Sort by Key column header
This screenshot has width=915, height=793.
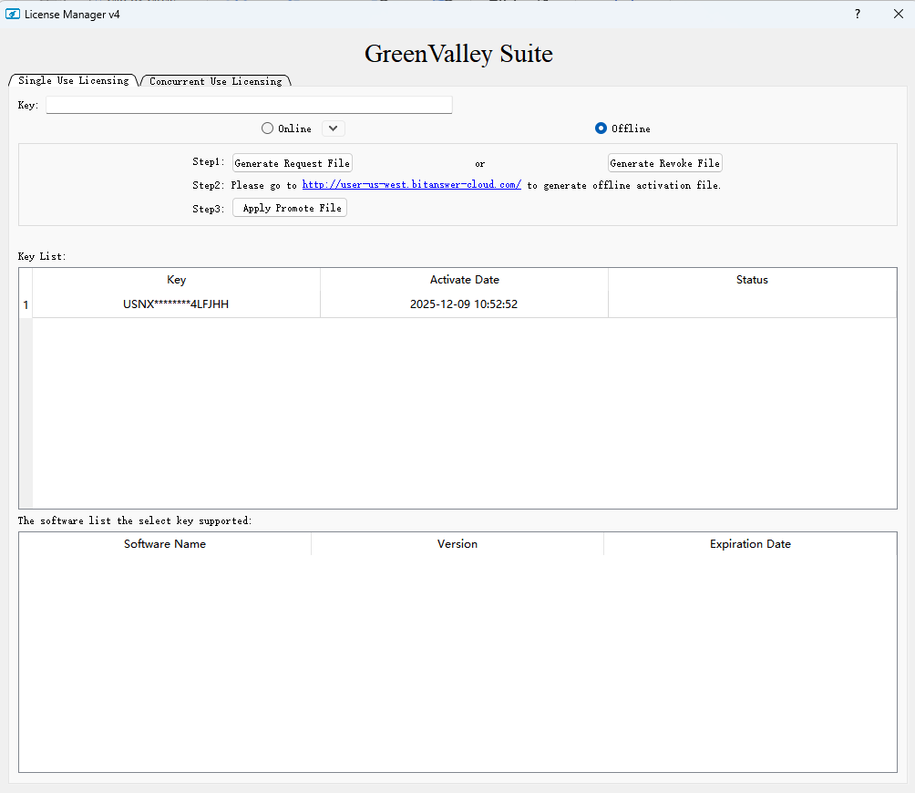coord(176,280)
